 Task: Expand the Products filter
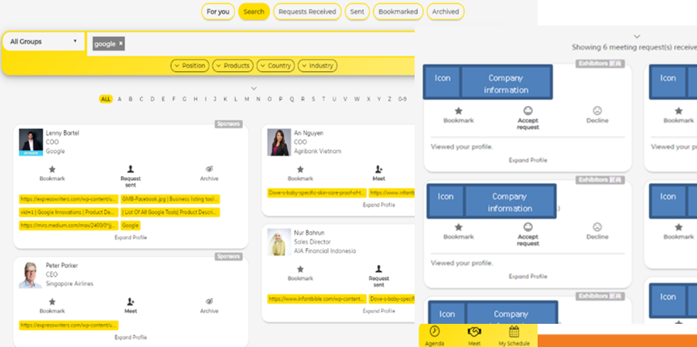click(233, 66)
